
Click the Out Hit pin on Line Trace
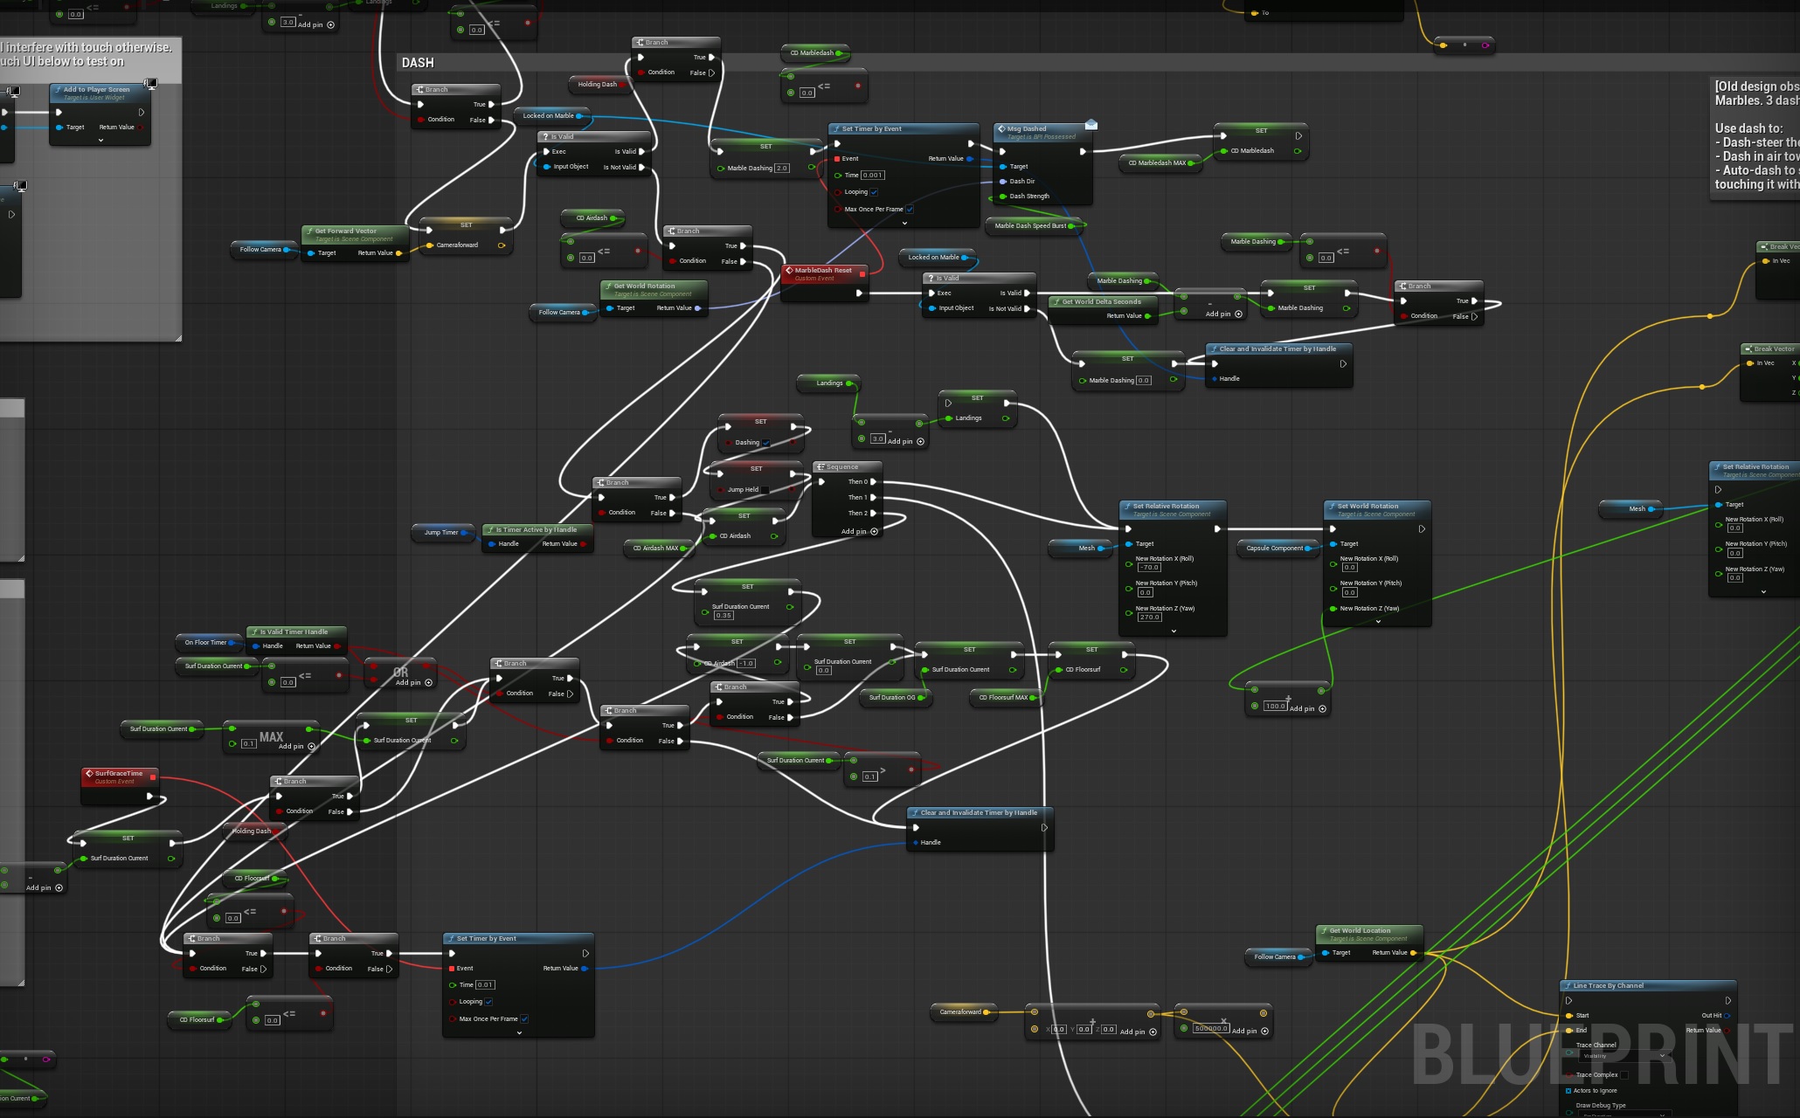[x=1727, y=1016]
